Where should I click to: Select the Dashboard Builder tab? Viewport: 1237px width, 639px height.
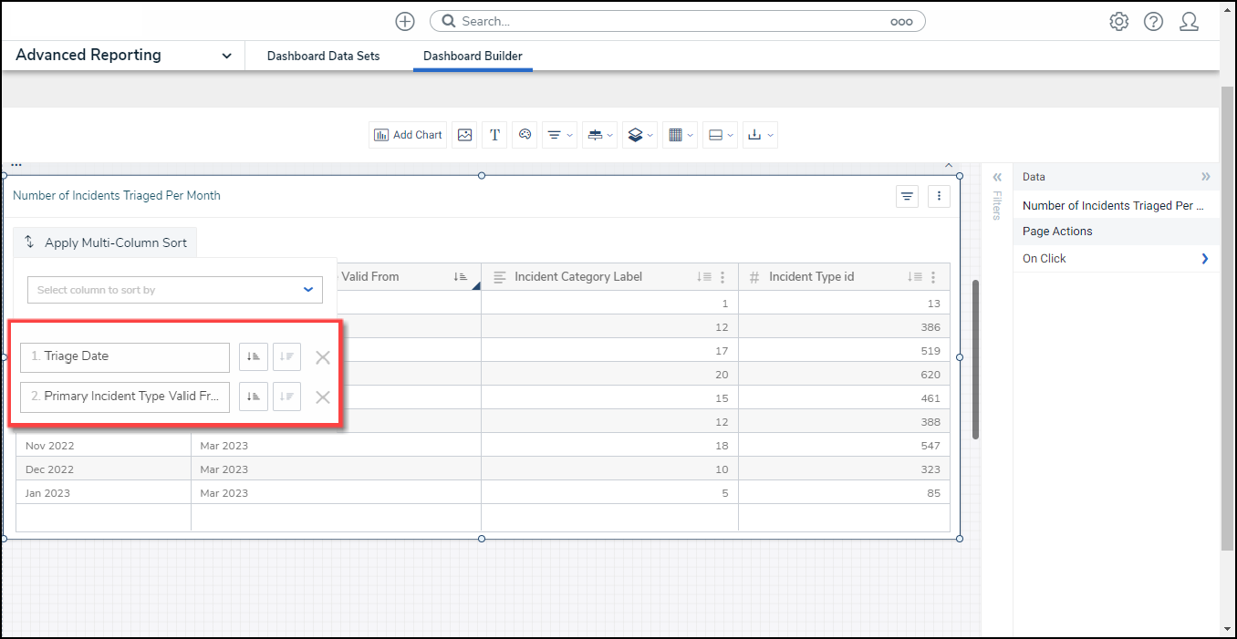coord(473,56)
